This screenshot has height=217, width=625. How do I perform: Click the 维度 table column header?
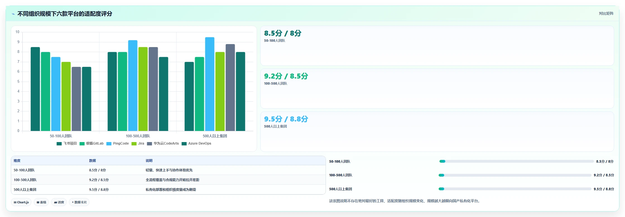[17, 161]
